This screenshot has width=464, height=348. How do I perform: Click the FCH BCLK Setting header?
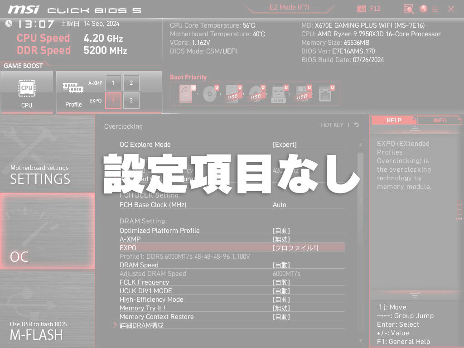click(x=149, y=195)
